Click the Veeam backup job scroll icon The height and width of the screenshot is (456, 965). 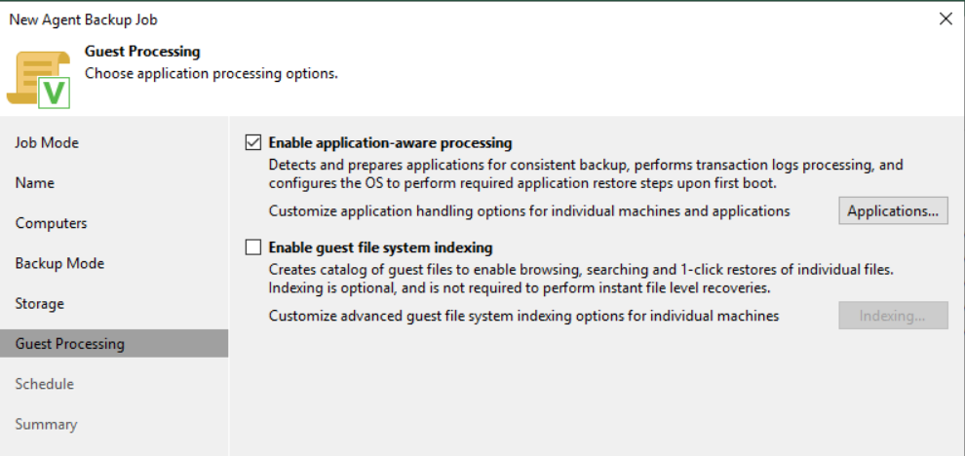pyautogui.click(x=37, y=76)
